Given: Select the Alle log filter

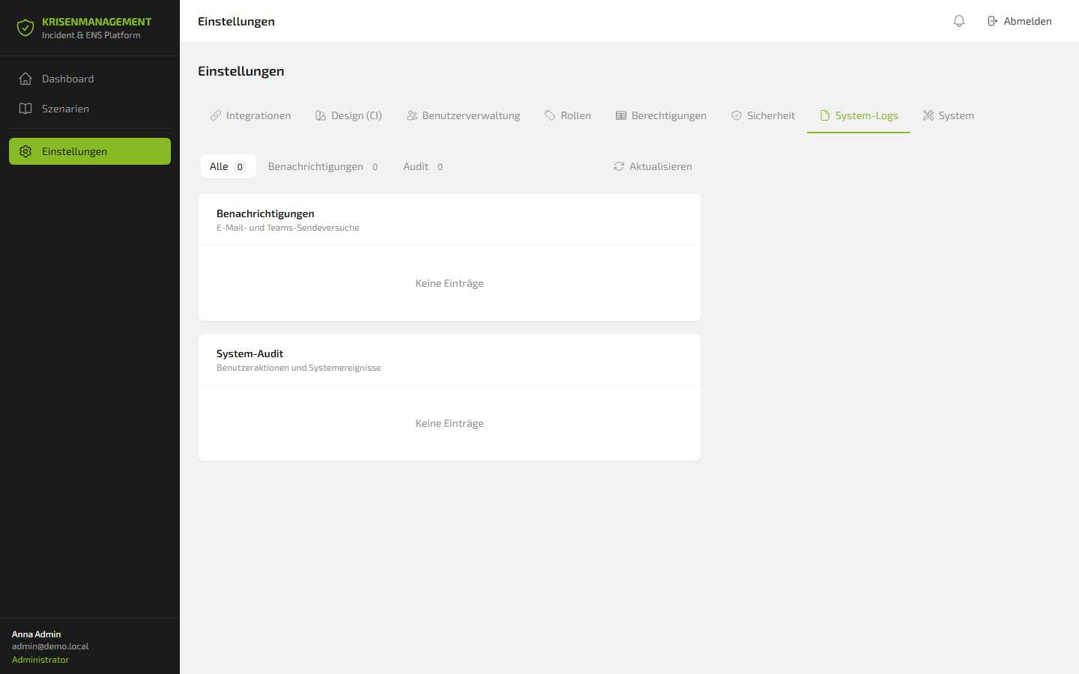Looking at the screenshot, I should pos(229,166).
